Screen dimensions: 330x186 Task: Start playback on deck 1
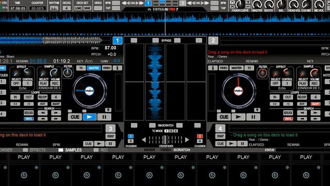[x=89, y=117]
